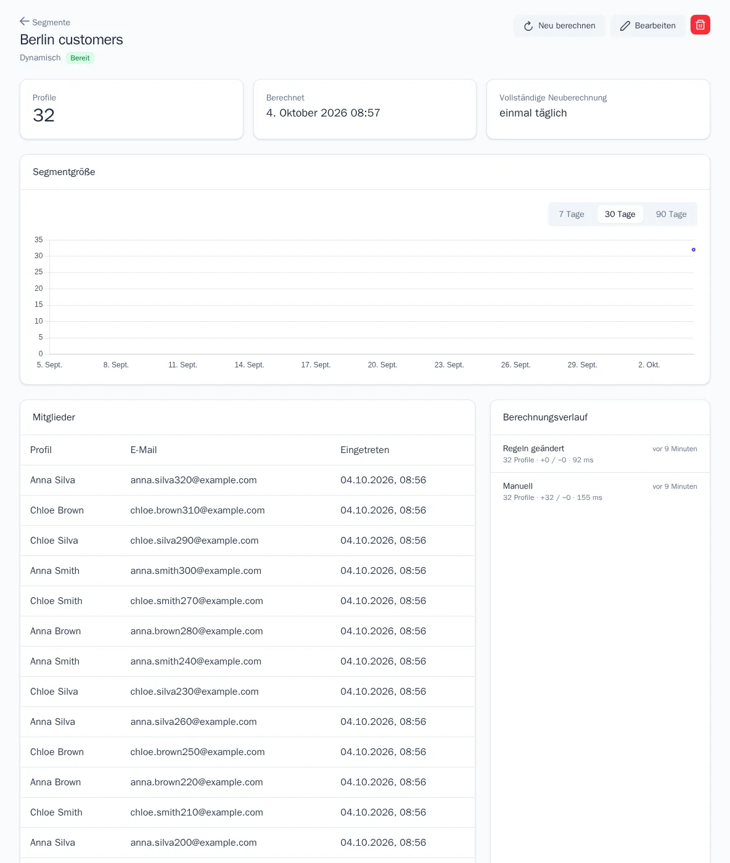Click the E-Mail column header
Viewport: 730px width, 863px height.
point(143,450)
